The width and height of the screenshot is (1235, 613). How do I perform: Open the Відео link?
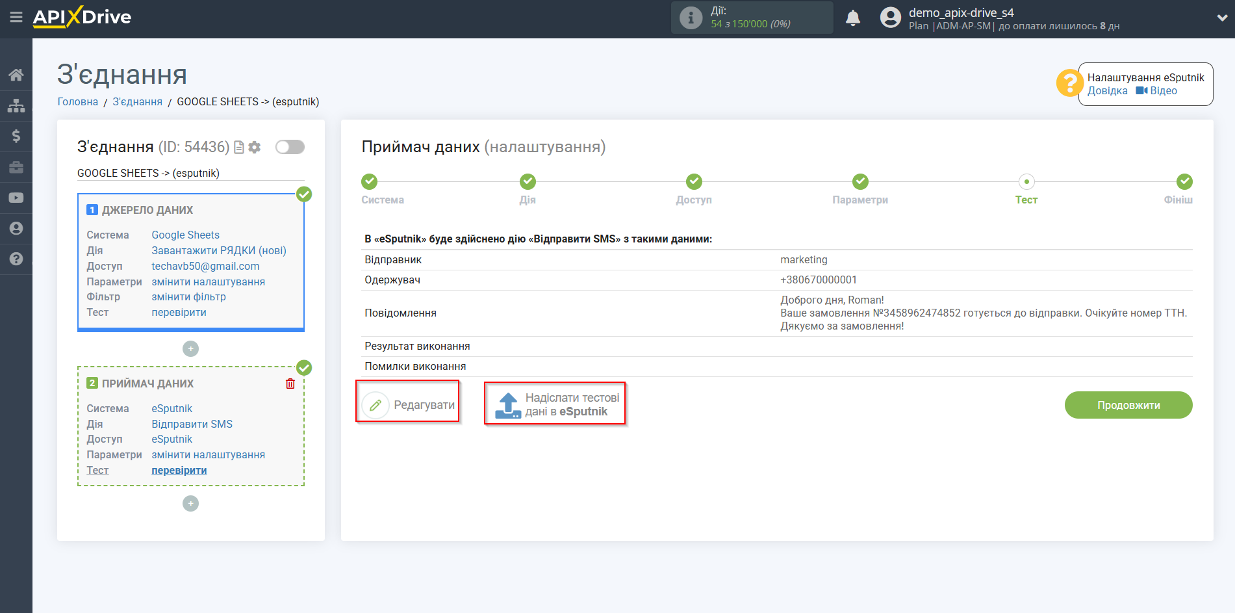tap(1164, 91)
